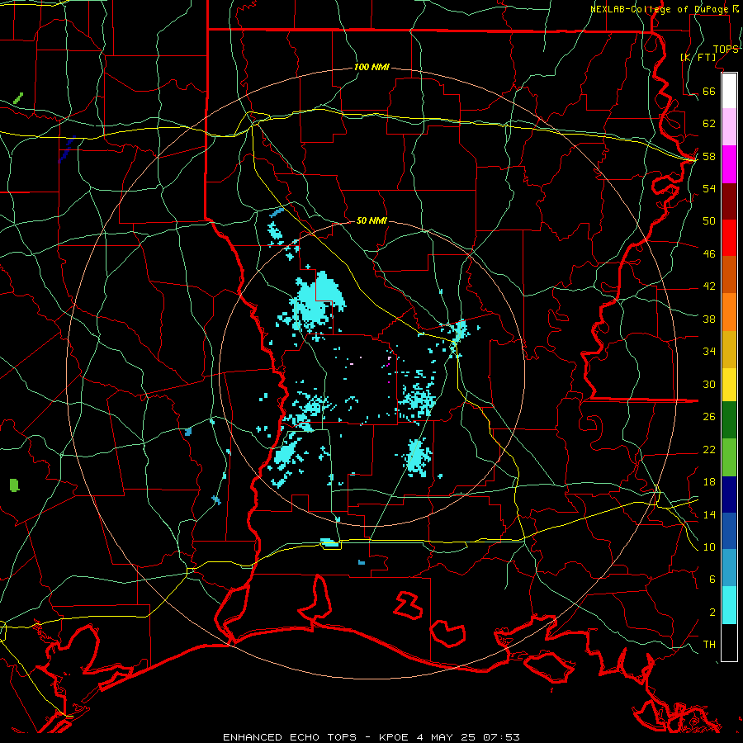
Task: Click the legend value '50'
Action: [709, 221]
